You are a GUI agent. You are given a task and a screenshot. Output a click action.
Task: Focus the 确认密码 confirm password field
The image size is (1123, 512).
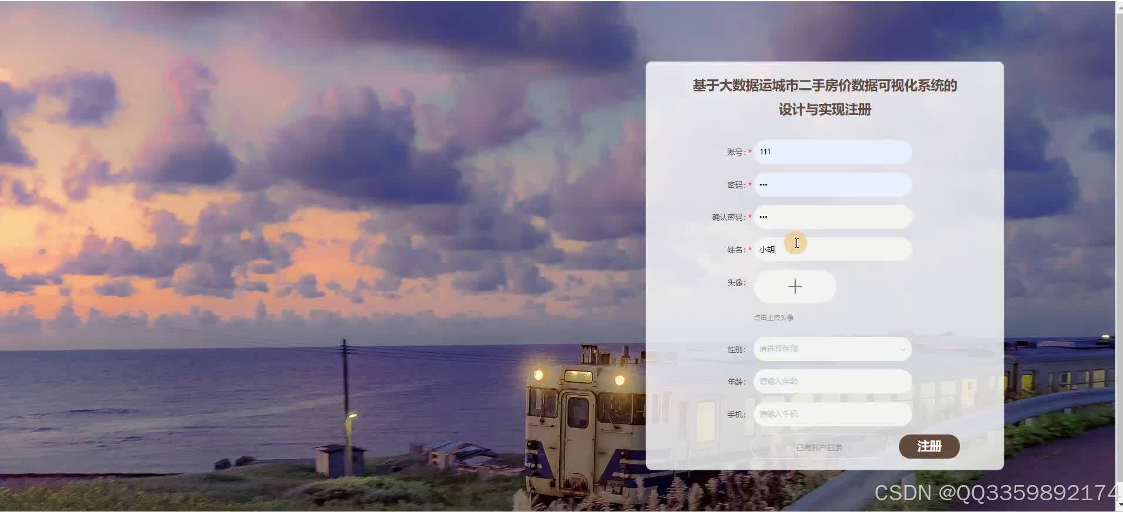(832, 217)
